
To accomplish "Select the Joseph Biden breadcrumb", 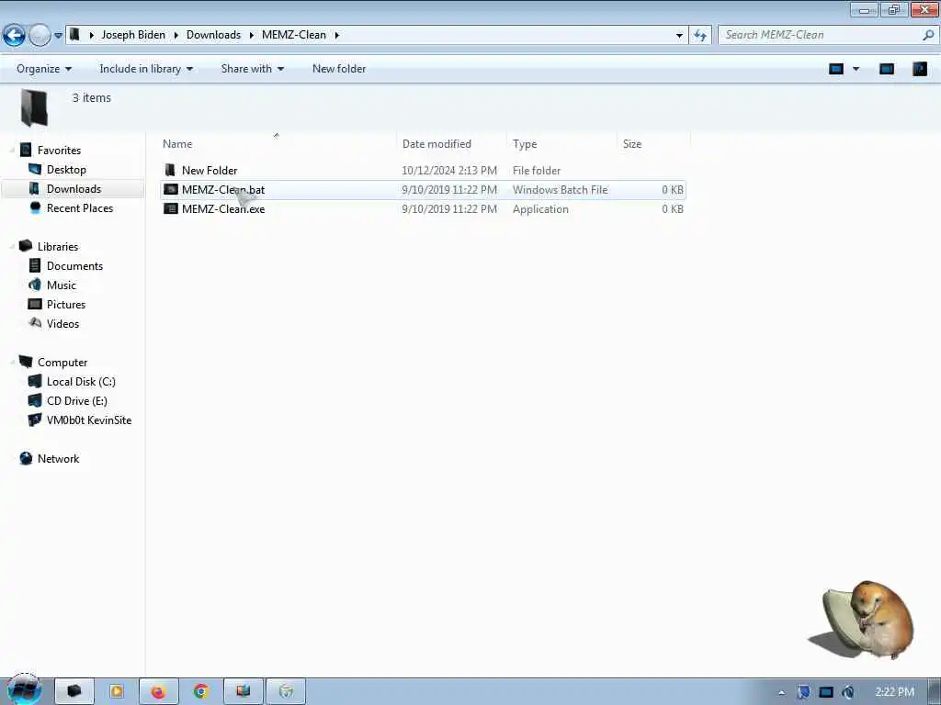I will coord(133,35).
